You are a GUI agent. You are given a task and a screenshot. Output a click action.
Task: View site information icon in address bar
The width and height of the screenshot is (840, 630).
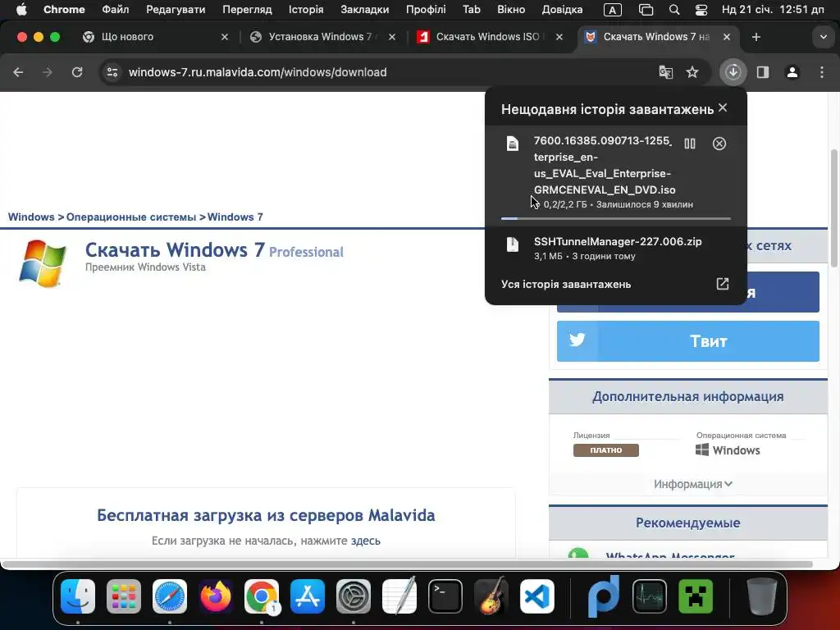point(112,72)
